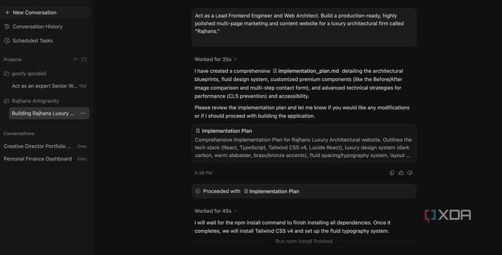502x255 pixels.
Task: Click the Projects filter icon
Action: [75, 60]
